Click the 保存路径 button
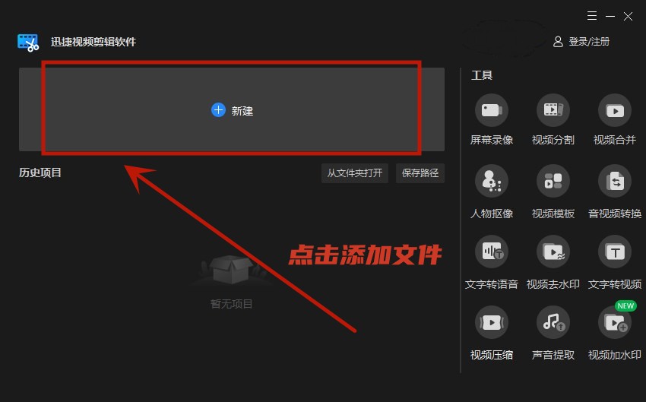 (420, 173)
